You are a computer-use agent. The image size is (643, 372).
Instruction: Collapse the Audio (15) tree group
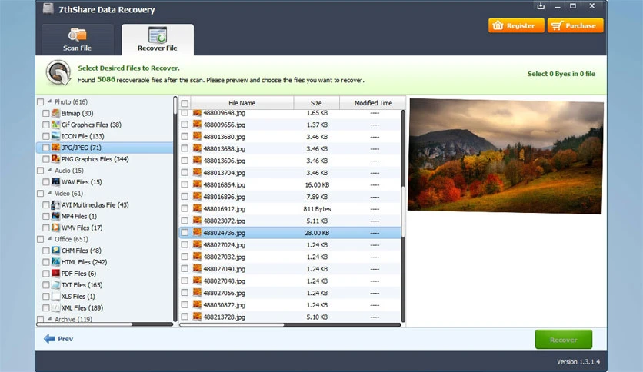50,170
